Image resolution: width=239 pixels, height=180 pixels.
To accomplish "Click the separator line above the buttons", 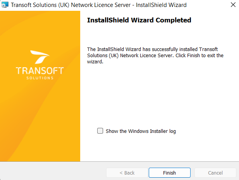I will pos(119,161).
